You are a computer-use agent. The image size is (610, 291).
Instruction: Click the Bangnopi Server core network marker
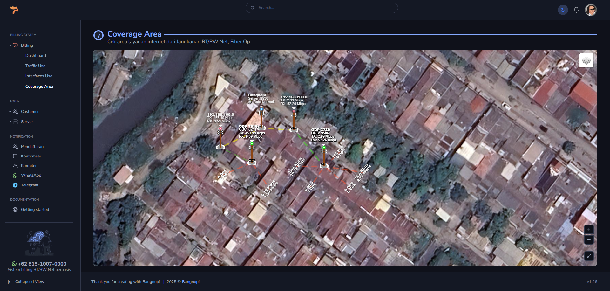[x=261, y=109]
